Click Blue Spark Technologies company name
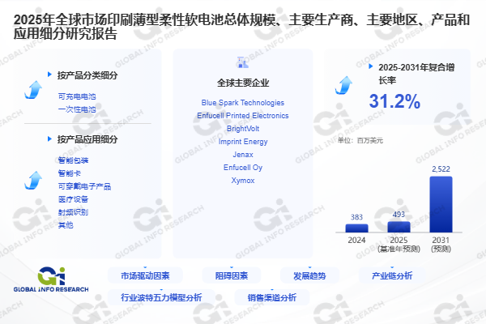Image resolution: width=486 pixels, height=324 pixels. 243,103
